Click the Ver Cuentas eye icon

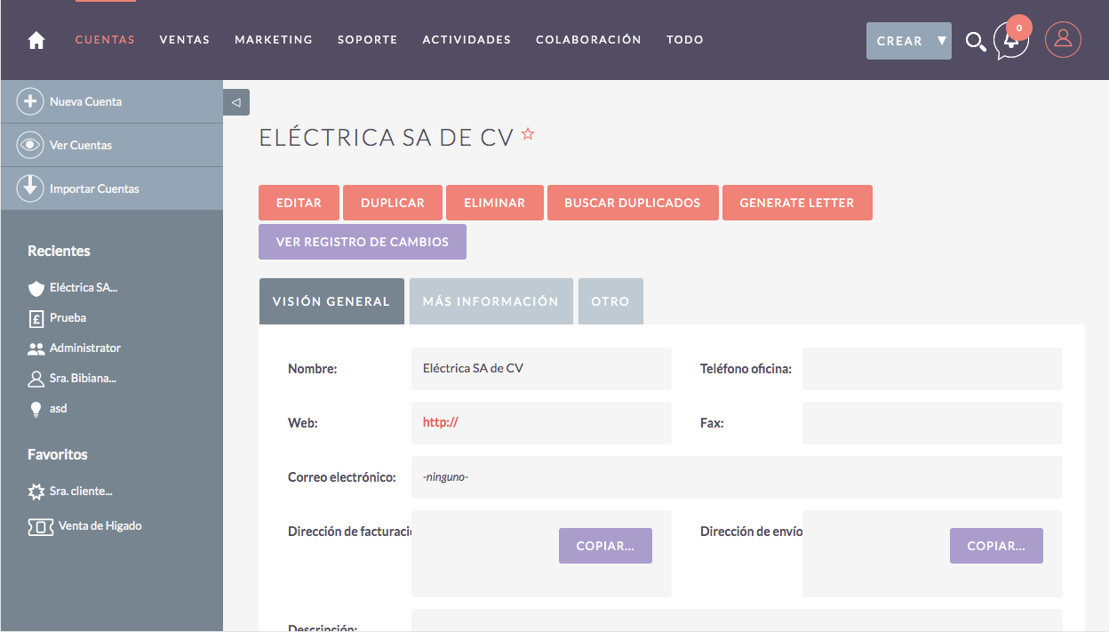coord(30,145)
